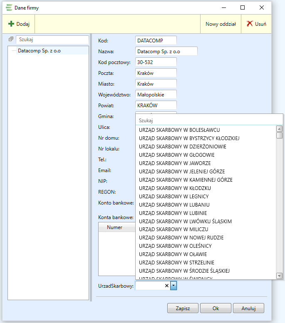This screenshot has height=323, width=285.
Task: Click the collapse tree icon beside search
Action: (11, 39)
